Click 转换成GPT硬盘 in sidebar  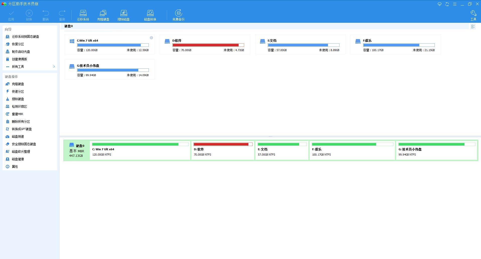[x=22, y=129]
